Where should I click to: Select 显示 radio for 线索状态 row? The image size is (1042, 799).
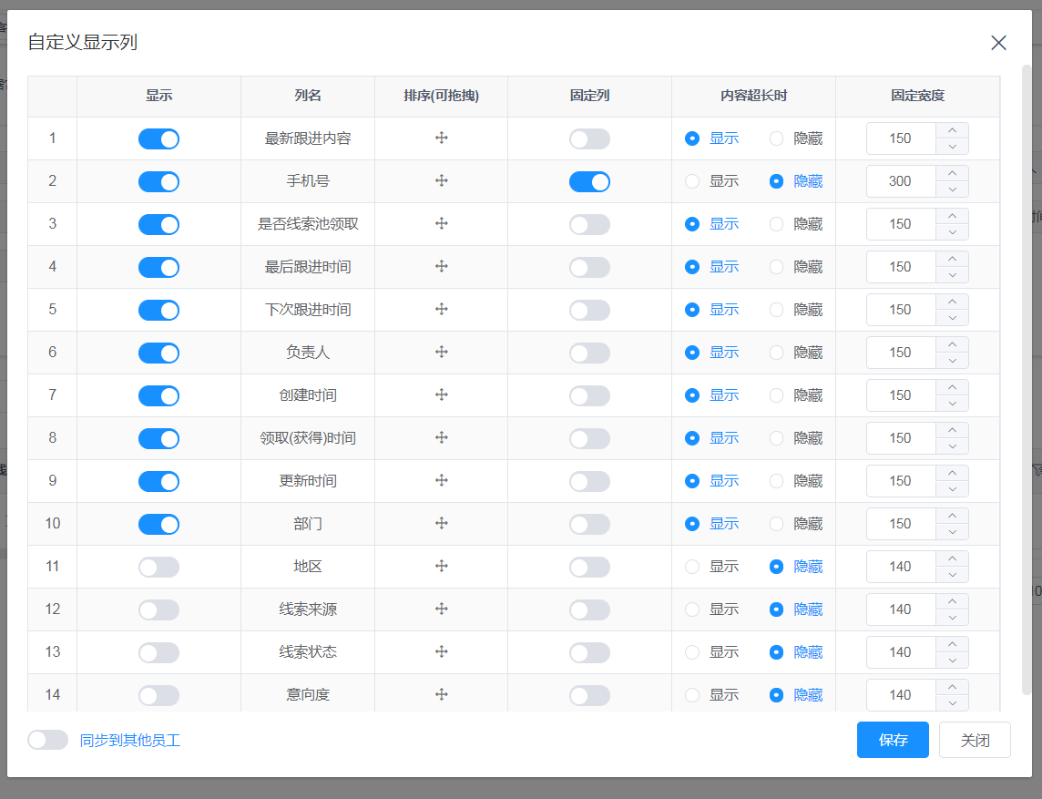692,652
